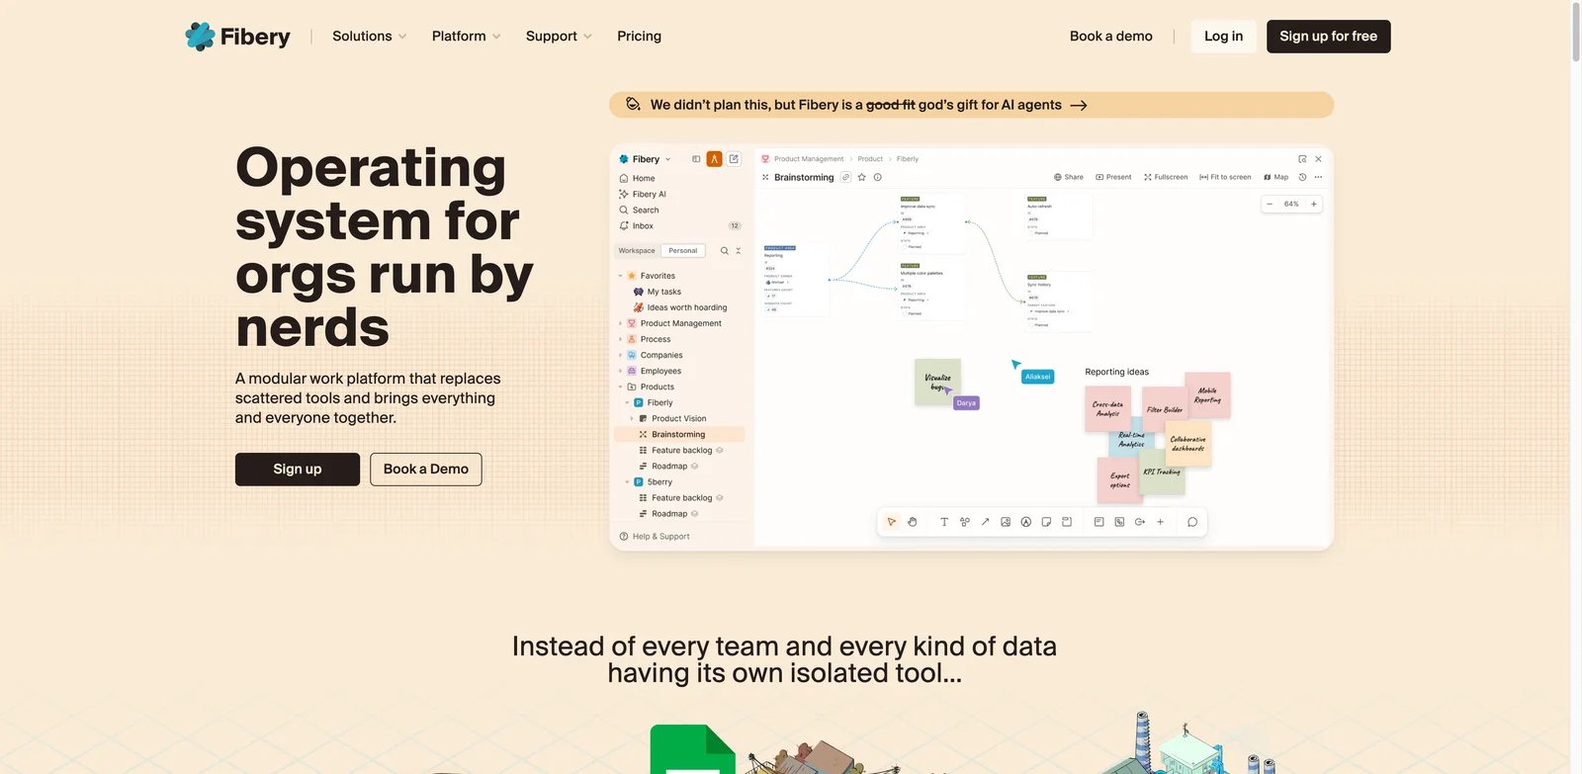Click the compose new item icon in sidebar header
This screenshot has width=1582, height=774.
[x=734, y=159]
